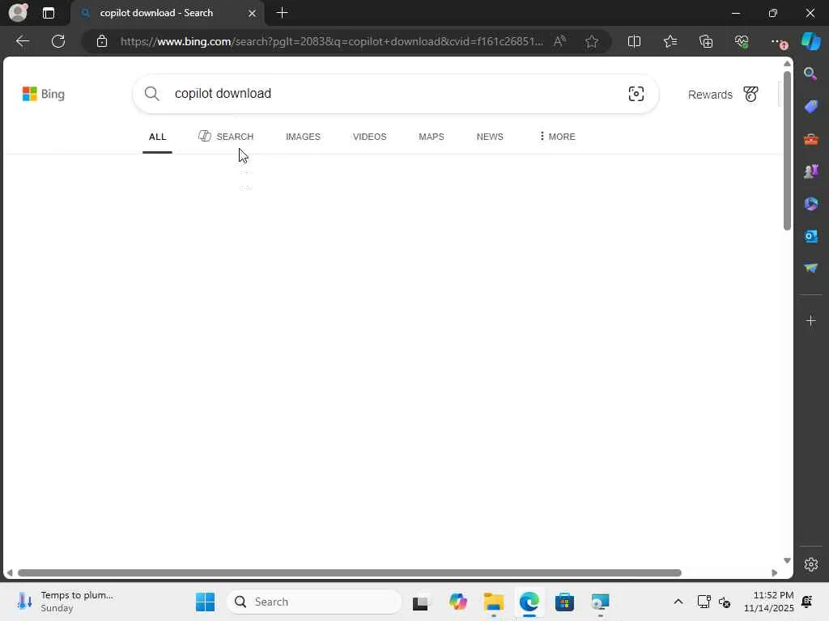829x621 pixels.
Task: Click the scroll up arrow
Action: tap(787, 64)
